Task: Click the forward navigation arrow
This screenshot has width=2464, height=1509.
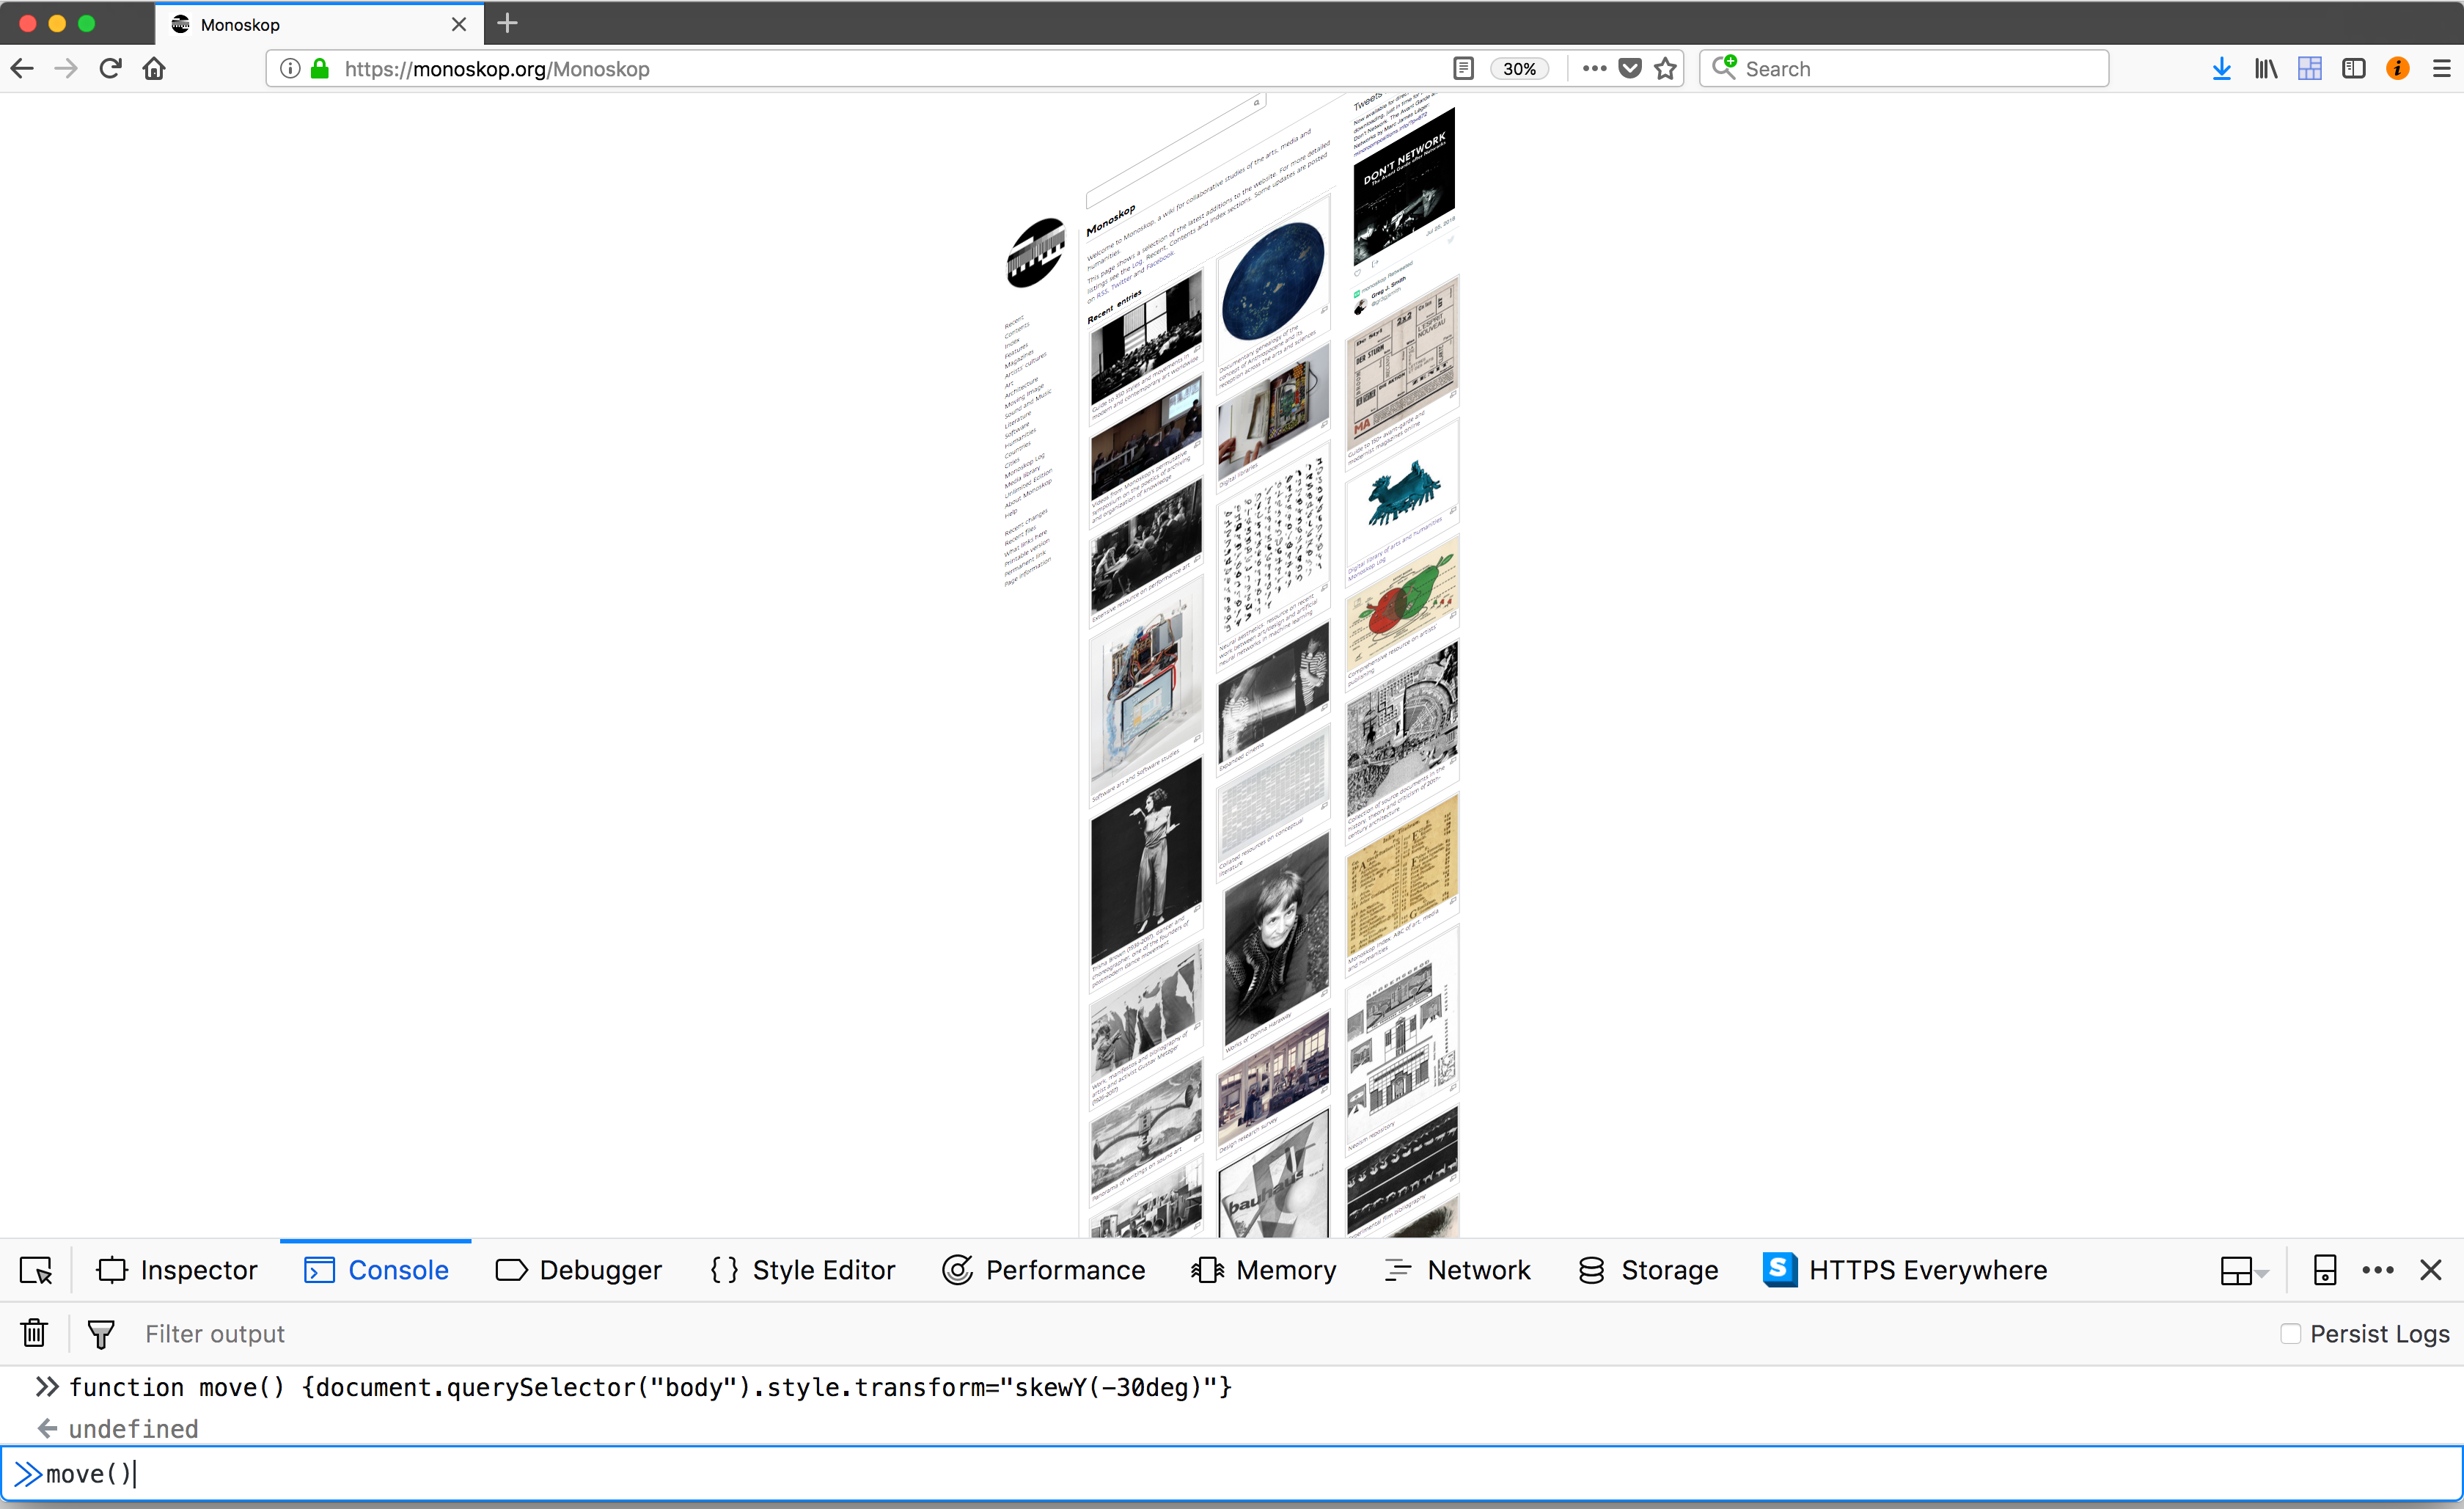Action: (x=66, y=68)
